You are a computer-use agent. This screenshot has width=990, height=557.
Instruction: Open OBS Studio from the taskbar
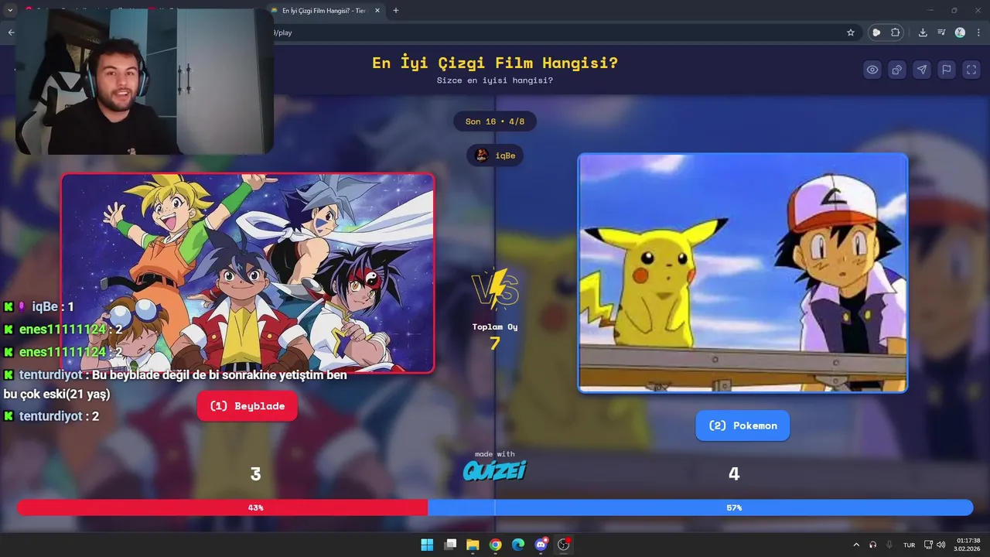pos(564,545)
